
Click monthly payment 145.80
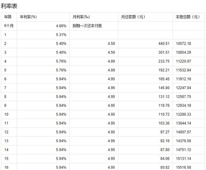(x=164, y=88)
